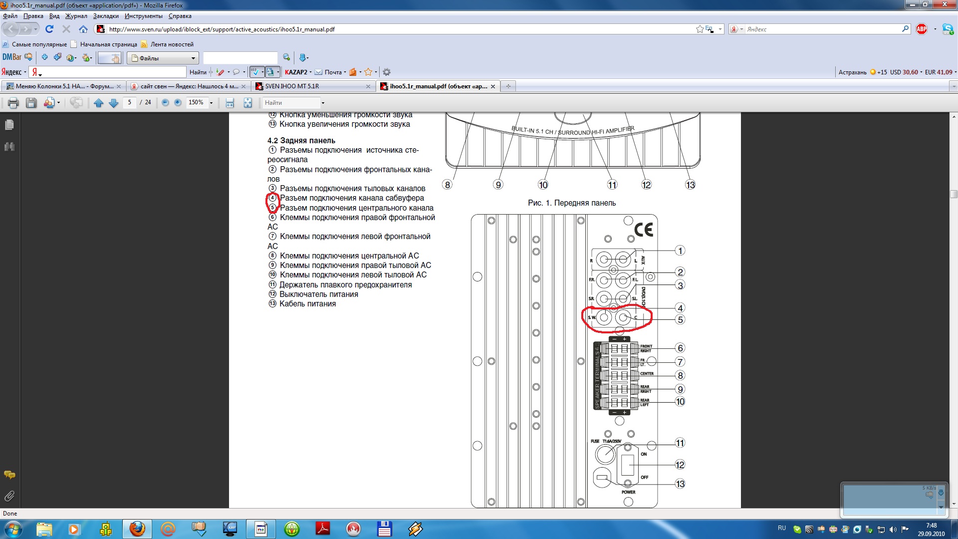Click the RU language indicator

782,528
